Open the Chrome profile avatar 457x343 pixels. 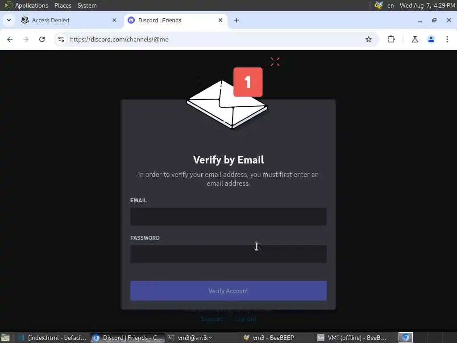click(431, 39)
